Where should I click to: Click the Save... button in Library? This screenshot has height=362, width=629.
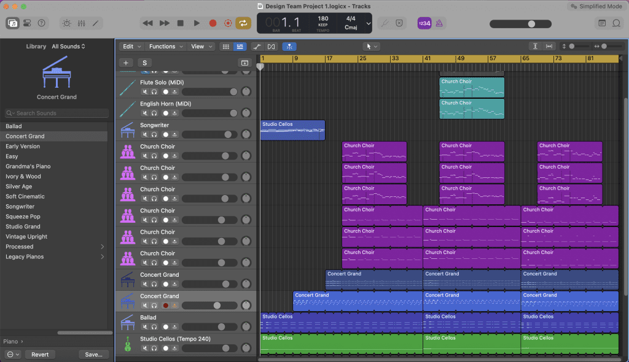point(93,354)
